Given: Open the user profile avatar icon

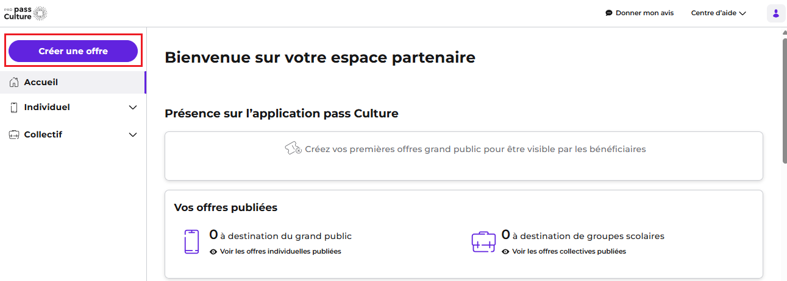Looking at the screenshot, I should tap(775, 13).
